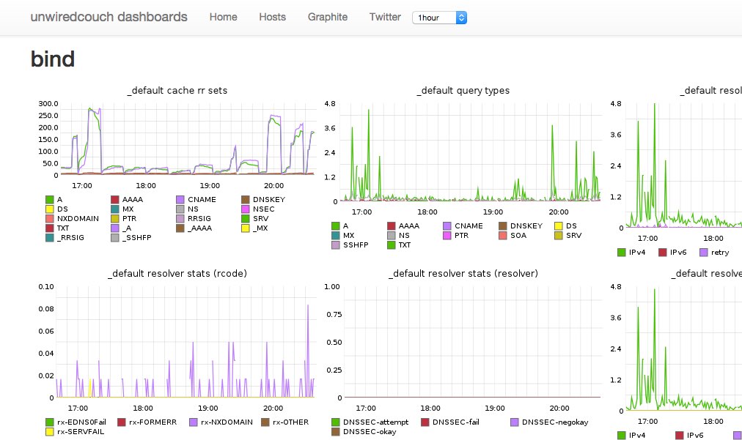742x440 pixels.
Task: Click the bind page heading
Action: click(x=53, y=59)
